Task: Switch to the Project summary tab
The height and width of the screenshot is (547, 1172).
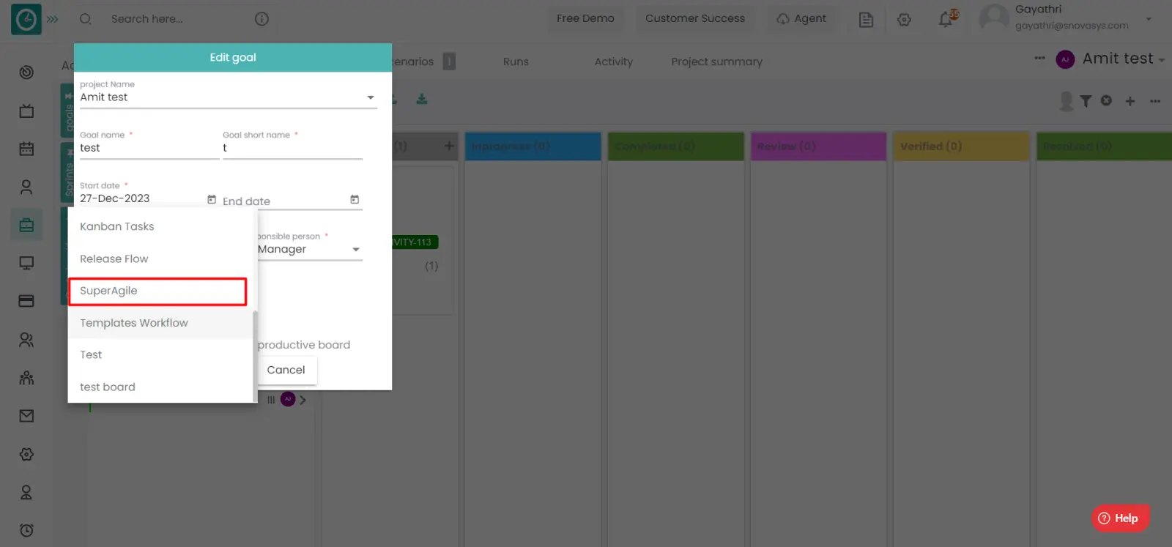Action: (x=717, y=62)
